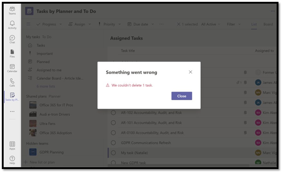Select Tasks by Planner sidebar icon
283x174 pixels.
coord(12,97)
